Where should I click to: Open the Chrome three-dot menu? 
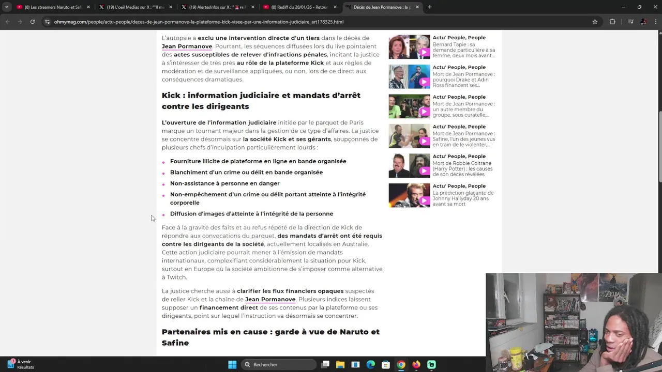[x=655, y=22]
